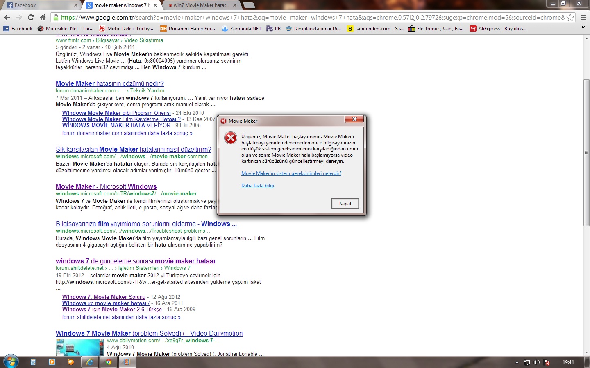Open the sahibinden.com bookmark
This screenshot has height=368, width=590.
[375, 29]
